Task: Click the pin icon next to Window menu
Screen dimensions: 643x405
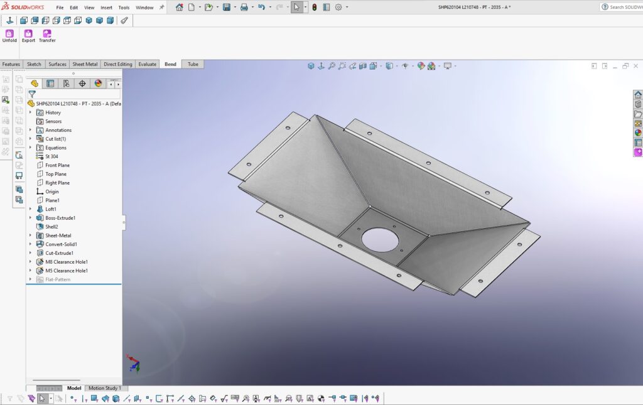Action: pyautogui.click(x=161, y=8)
